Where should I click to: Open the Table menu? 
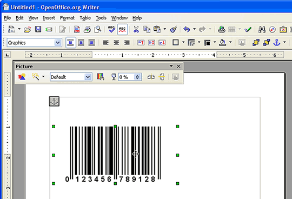point(85,18)
